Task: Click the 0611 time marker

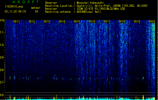Action: 17,21
